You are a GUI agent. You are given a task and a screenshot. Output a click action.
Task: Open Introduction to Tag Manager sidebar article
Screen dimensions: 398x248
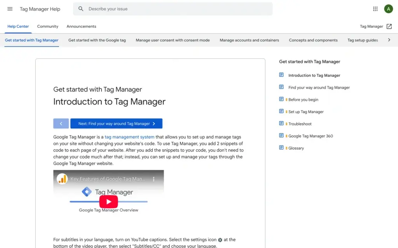click(314, 76)
